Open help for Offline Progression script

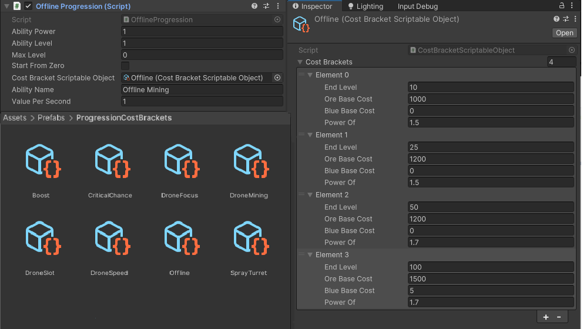pos(254,6)
